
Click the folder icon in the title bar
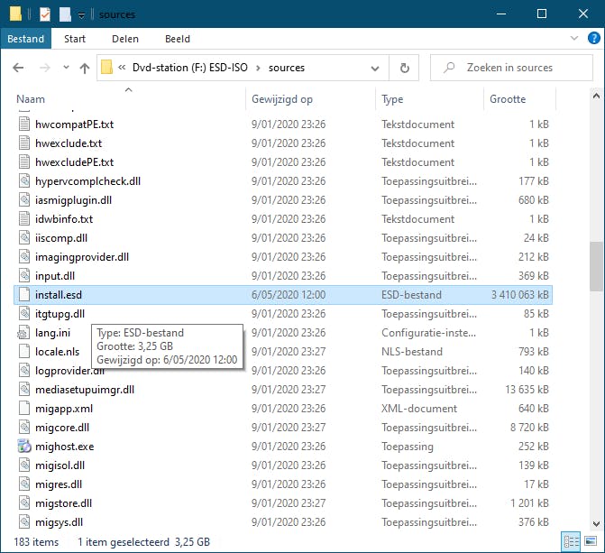click(x=15, y=14)
